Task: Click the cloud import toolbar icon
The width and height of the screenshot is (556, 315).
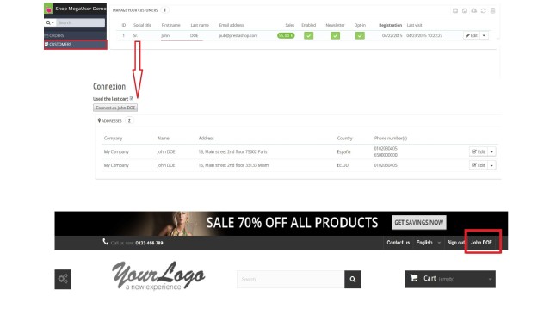Action: pos(473,10)
